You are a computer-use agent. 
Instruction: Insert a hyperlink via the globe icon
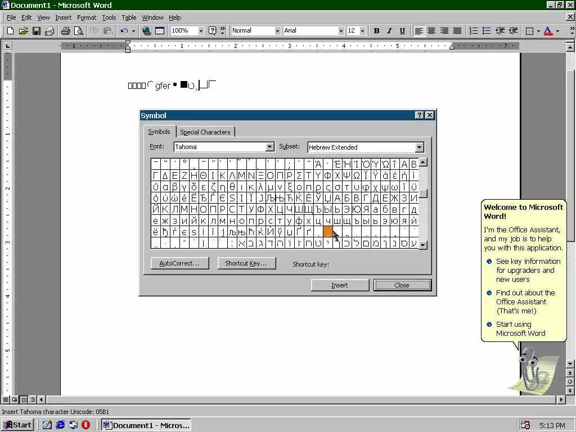pos(147,31)
